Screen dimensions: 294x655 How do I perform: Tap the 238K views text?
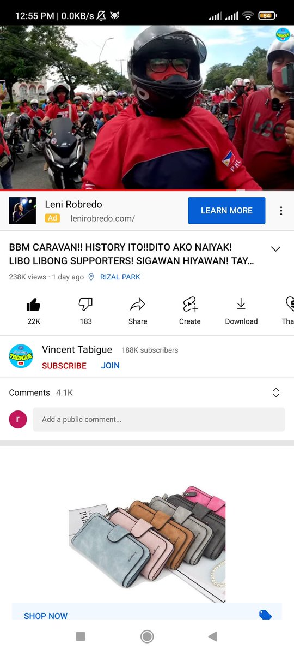tap(27, 277)
